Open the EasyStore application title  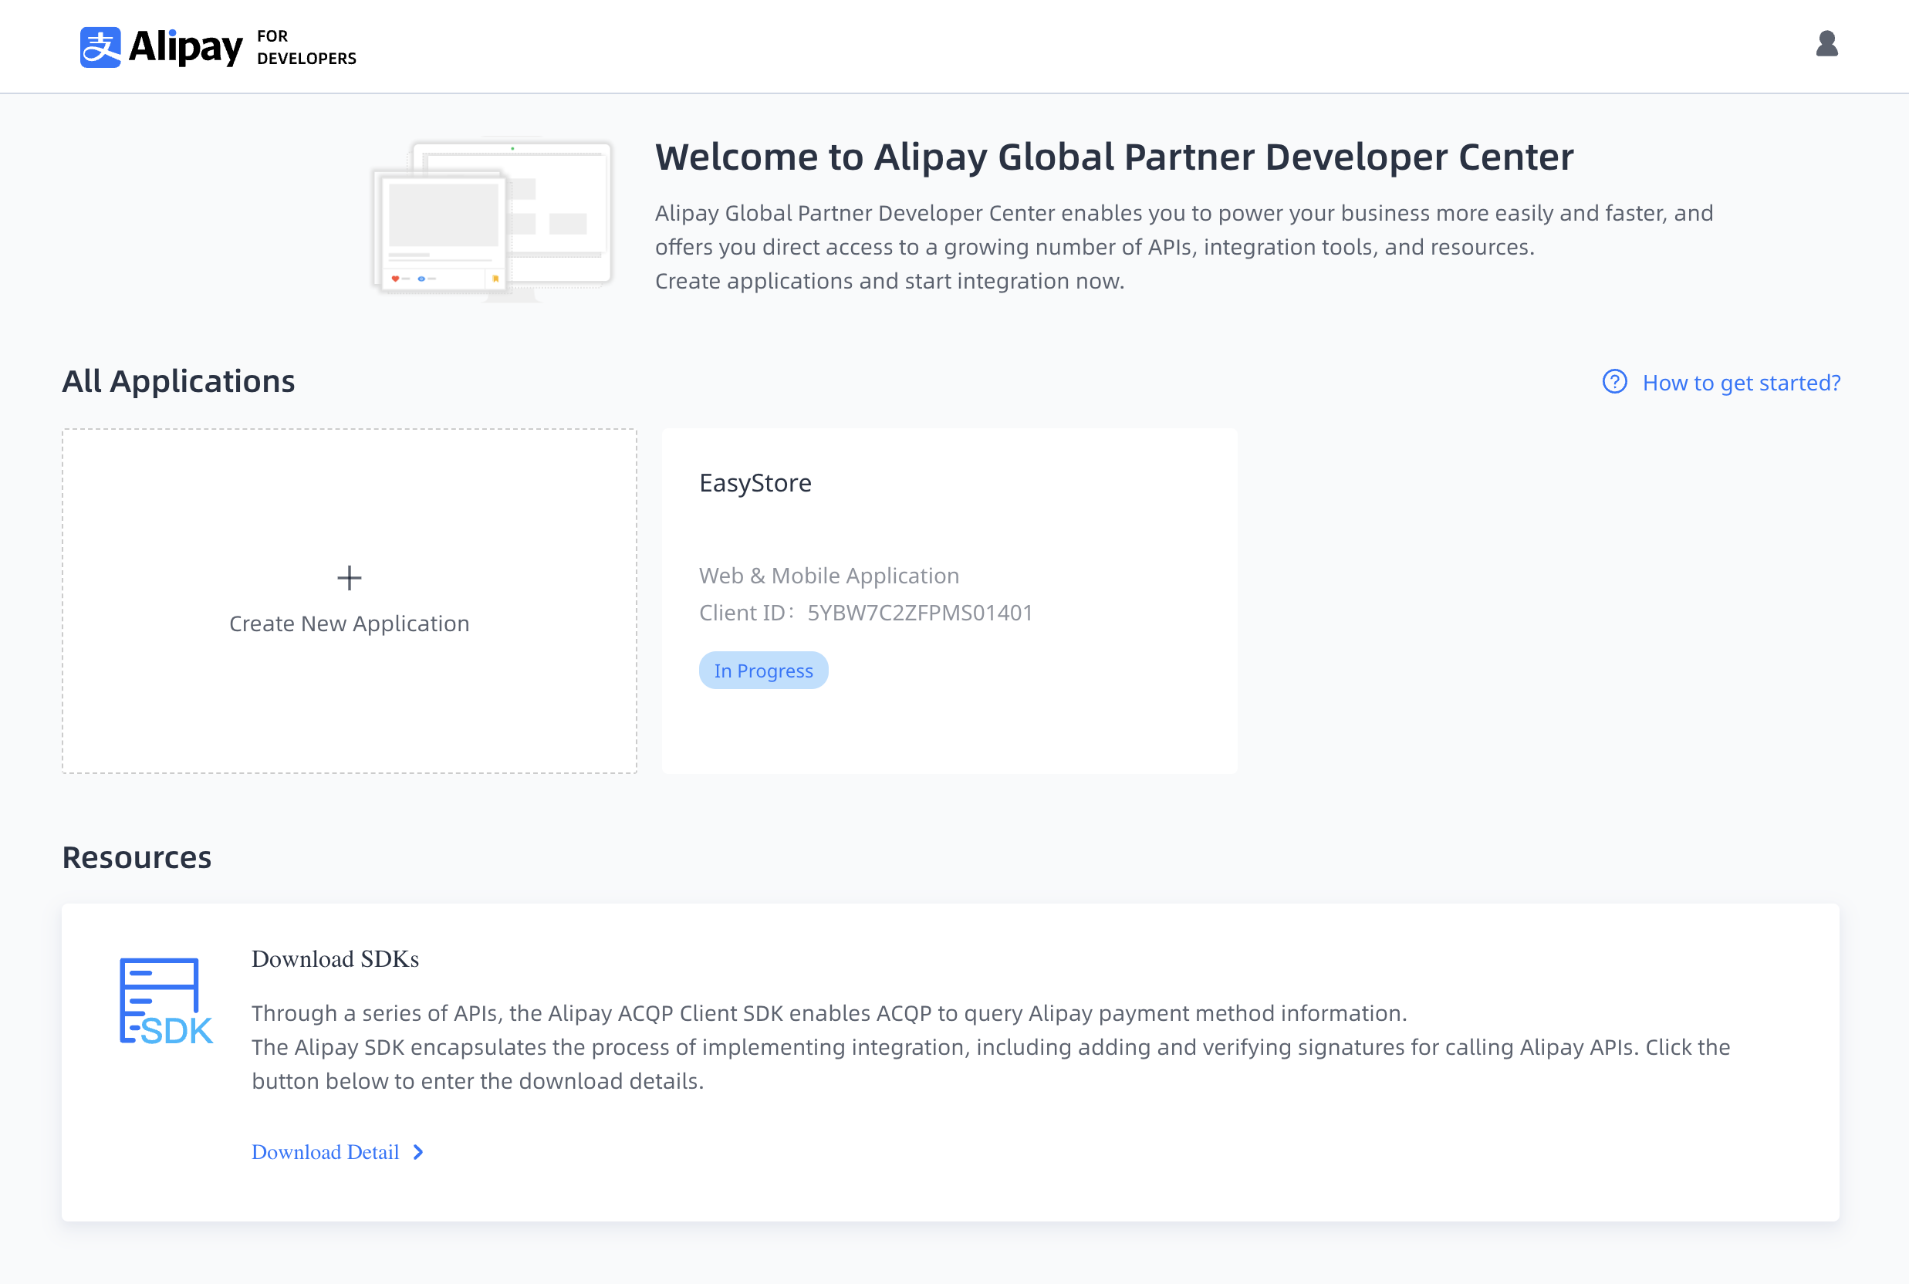[x=755, y=483]
